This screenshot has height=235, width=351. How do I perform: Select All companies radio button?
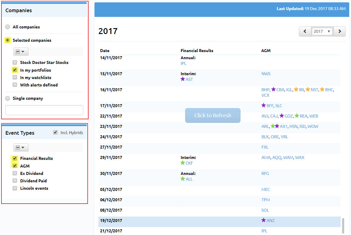click(x=8, y=27)
